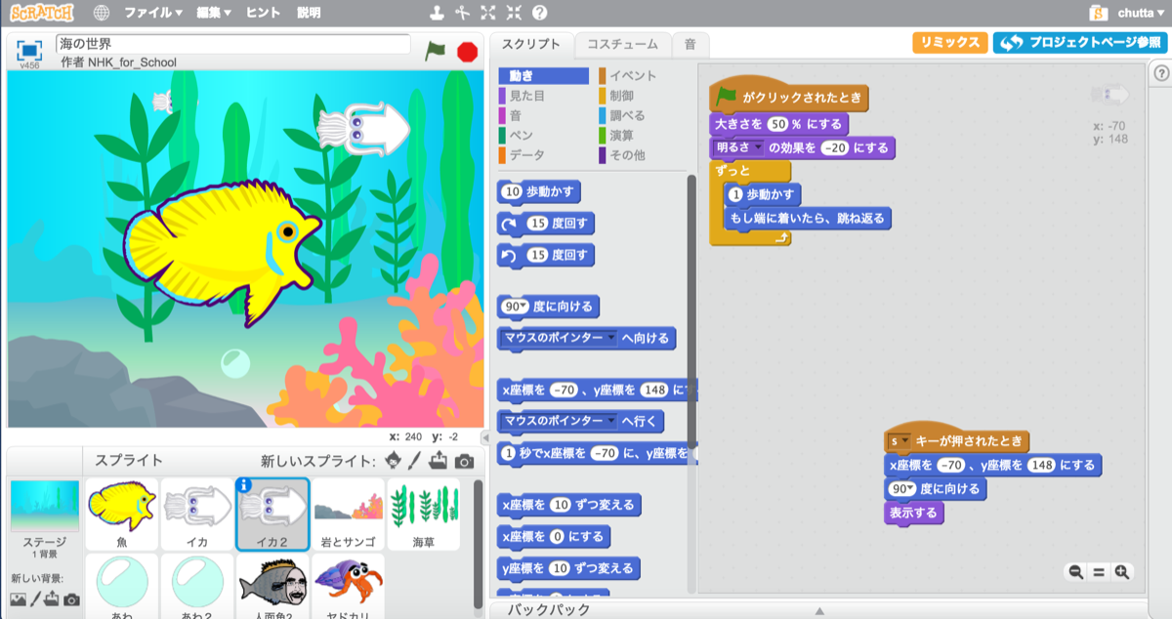Switch to the コスチューム tab

point(623,44)
